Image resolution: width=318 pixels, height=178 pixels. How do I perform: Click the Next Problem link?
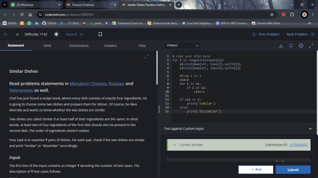click(297, 34)
